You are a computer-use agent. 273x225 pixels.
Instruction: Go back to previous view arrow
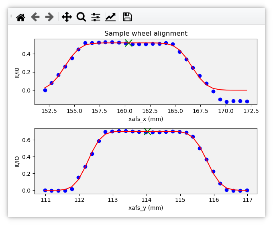point(35,17)
